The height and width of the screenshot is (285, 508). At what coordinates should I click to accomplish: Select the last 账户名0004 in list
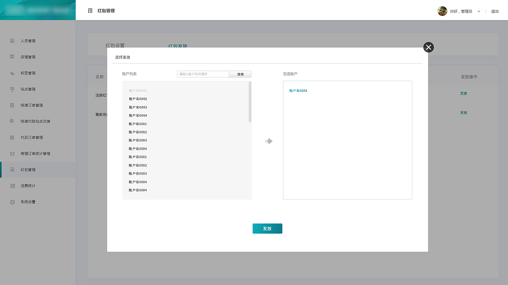[138, 190]
